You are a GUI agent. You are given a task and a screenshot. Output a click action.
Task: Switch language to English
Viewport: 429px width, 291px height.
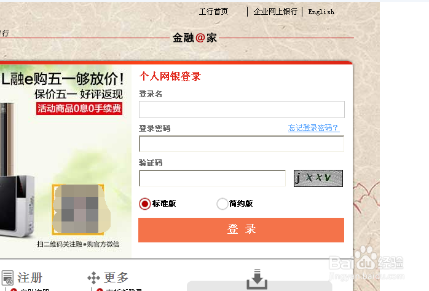click(321, 12)
